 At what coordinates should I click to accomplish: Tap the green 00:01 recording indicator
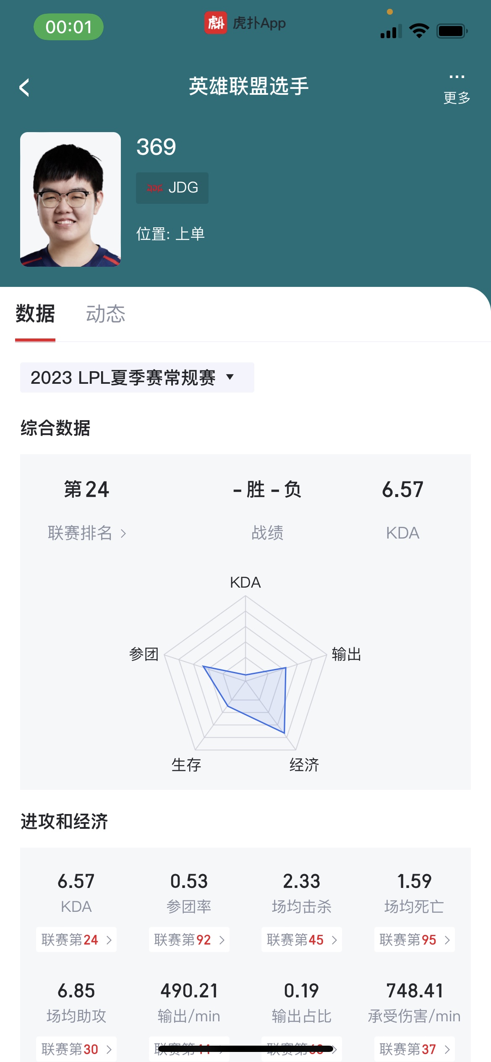click(x=68, y=27)
